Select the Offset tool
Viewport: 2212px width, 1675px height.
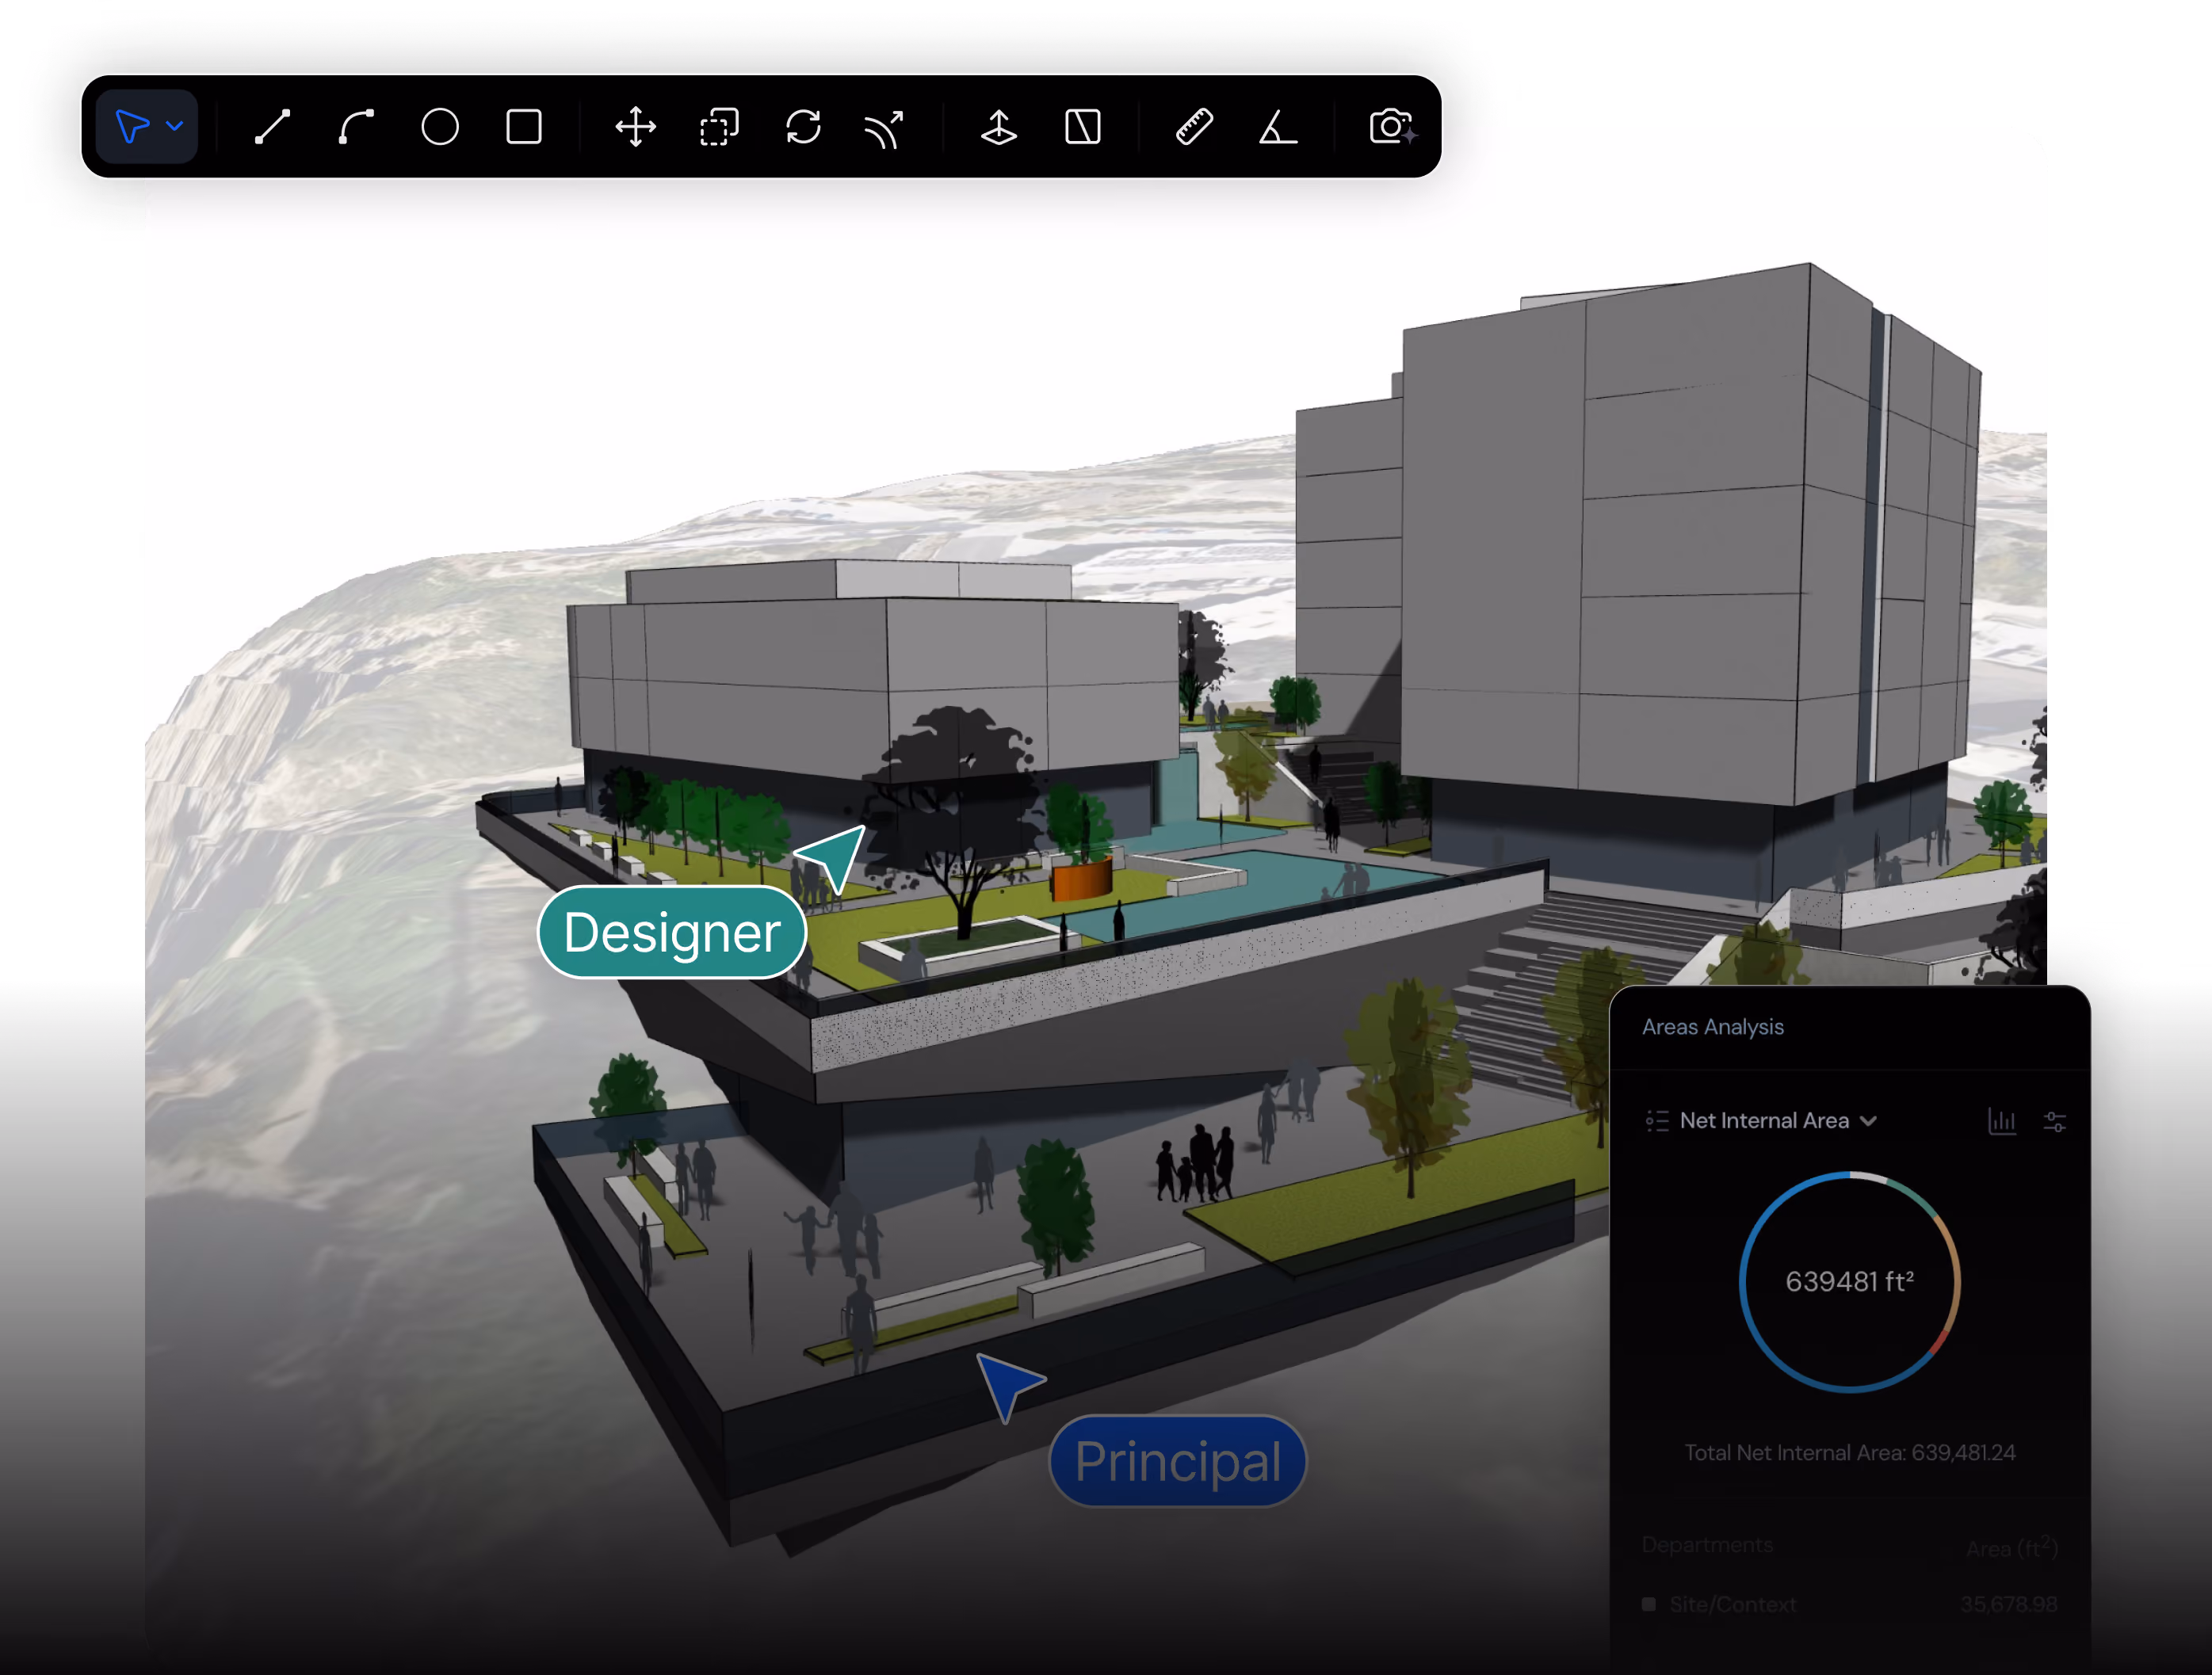(884, 129)
